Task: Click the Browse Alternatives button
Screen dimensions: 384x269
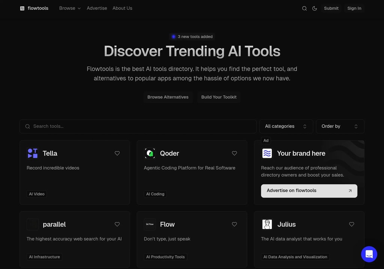Action: 168,97
